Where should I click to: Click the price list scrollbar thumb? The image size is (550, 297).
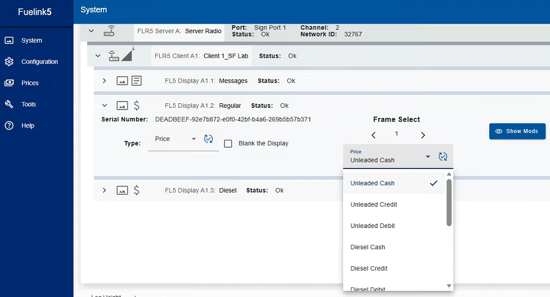coord(449,202)
